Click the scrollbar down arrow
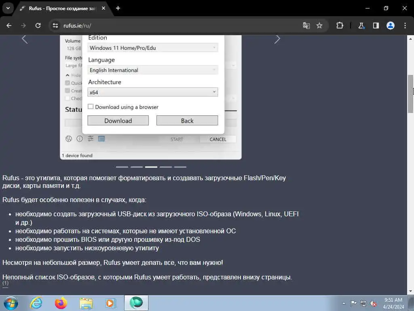Image resolution: width=414 pixels, height=311 pixels. (x=411, y=292)
